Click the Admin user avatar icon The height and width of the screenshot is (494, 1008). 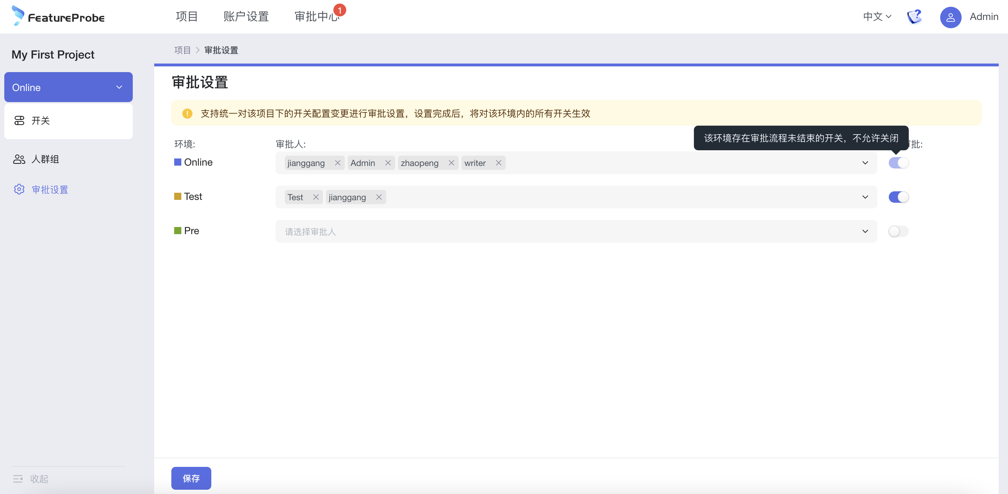click(950, 17)
